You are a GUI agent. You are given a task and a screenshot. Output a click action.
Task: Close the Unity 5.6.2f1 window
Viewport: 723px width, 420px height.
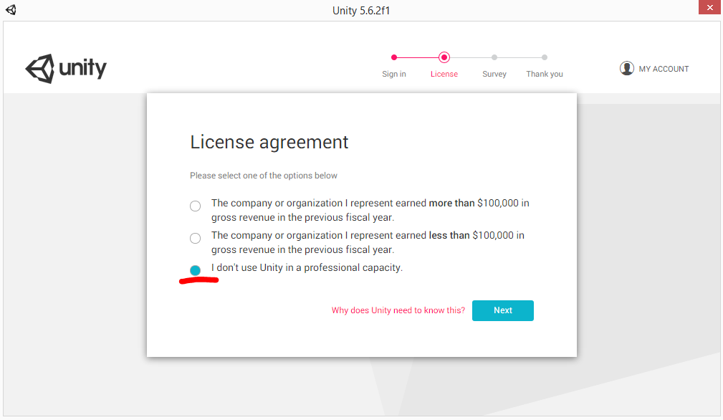pos(709,7)
